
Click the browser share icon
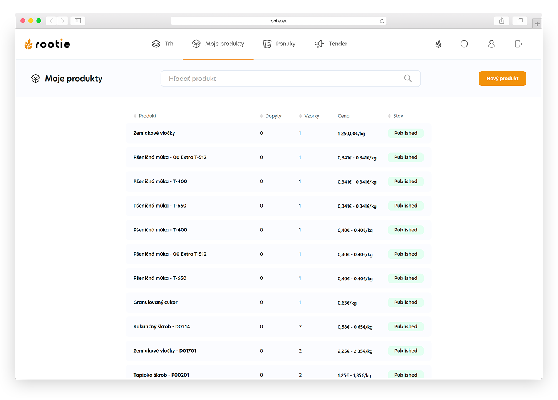click(501, 21)
